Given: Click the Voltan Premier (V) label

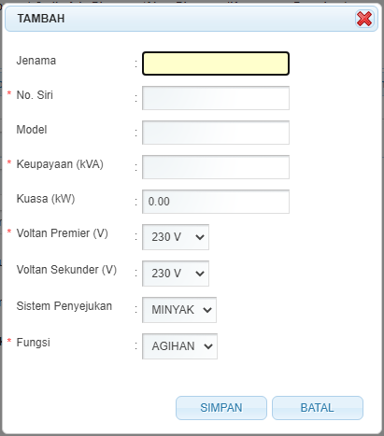Looking at the screenshot, I should (x=63, y=233).
